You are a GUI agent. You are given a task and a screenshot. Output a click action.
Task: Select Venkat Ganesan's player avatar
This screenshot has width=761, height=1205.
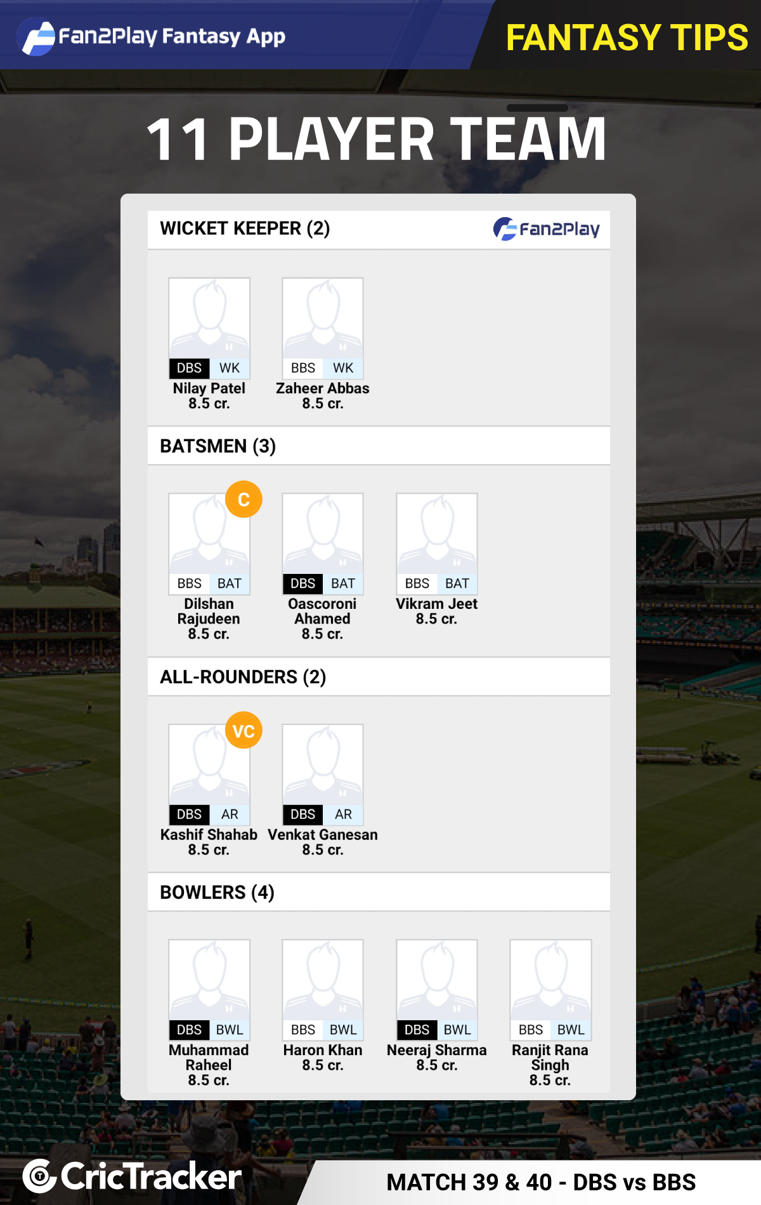(x=323, y=765)
